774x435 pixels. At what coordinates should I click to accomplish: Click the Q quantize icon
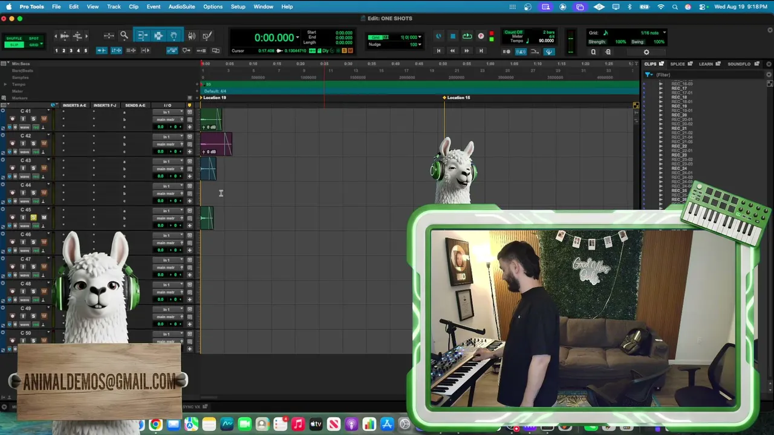click(593, 52)
